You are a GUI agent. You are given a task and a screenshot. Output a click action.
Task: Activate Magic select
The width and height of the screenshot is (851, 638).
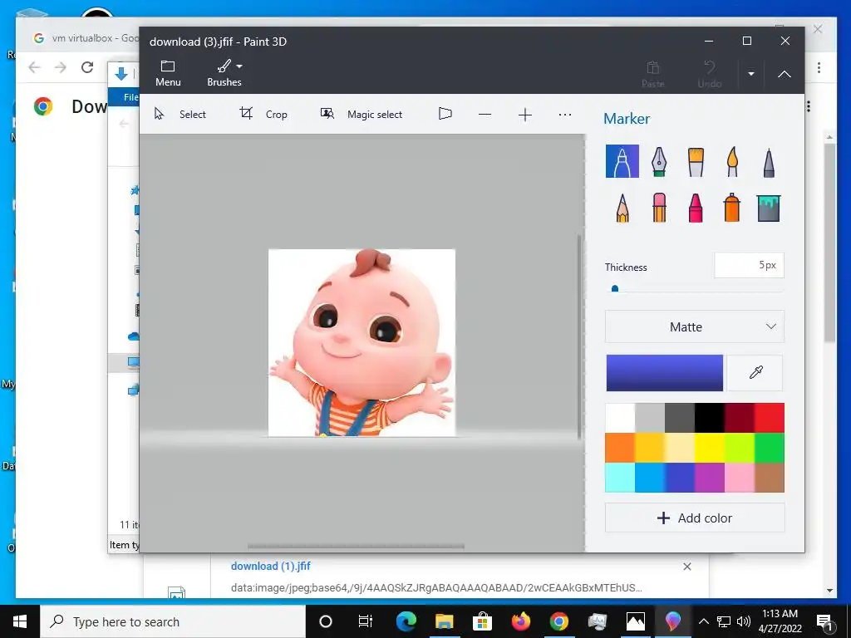click(362, 114)
